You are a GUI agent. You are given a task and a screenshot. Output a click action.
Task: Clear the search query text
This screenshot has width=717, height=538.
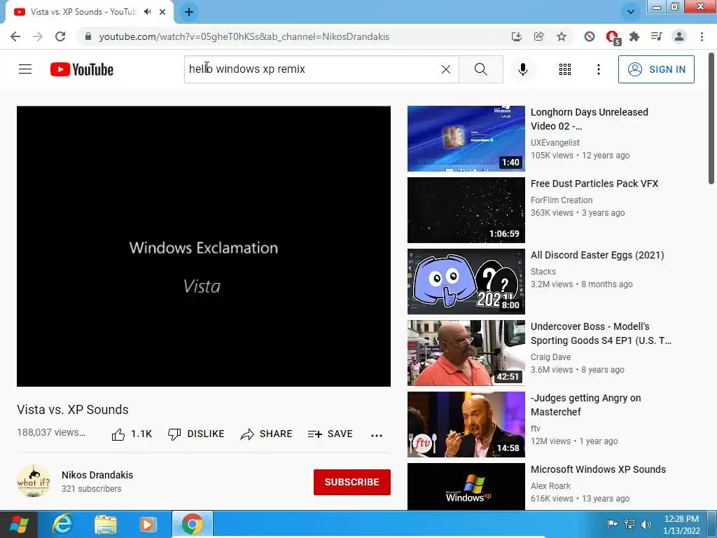click(x=446, y=69)
